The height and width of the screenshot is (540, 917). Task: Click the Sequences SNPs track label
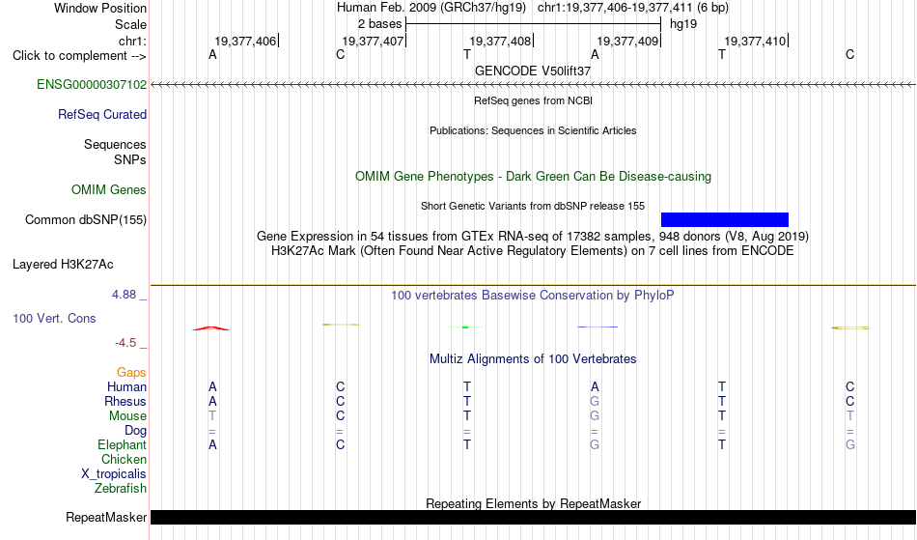(x=115, y=152)
